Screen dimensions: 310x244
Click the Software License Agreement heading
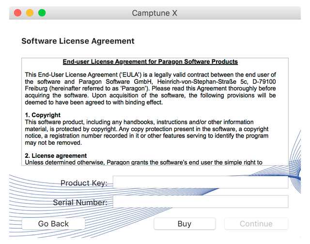(x=78, y=41)
